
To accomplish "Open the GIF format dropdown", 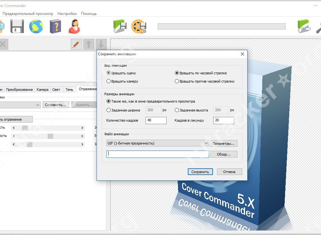I will tap(157, 143).
